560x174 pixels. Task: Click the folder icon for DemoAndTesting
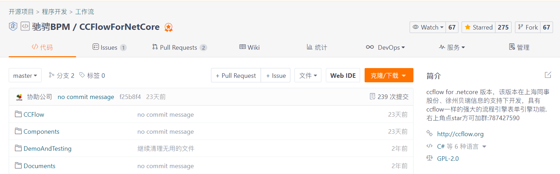coord(18,148)
